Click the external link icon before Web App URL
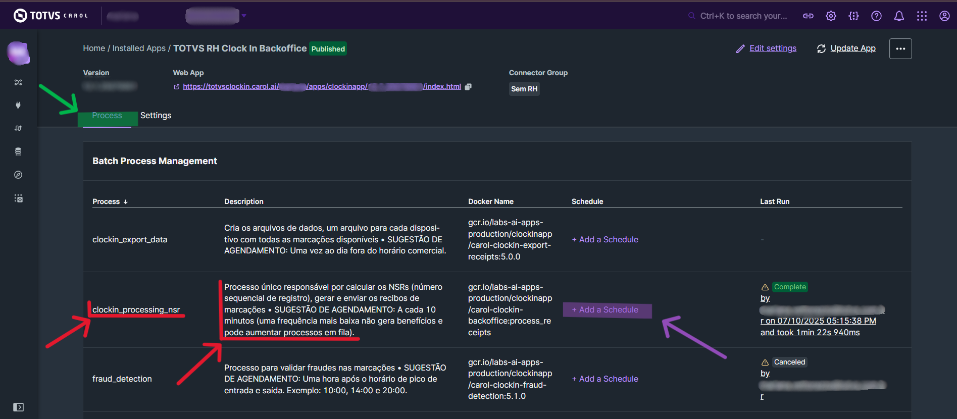This screenshot has height=419, width=957. (x=176, y=87)
